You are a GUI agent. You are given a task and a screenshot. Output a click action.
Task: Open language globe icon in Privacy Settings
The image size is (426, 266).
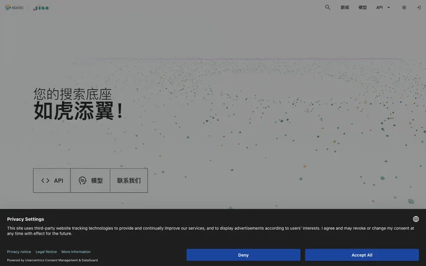(x=416, y=219)
